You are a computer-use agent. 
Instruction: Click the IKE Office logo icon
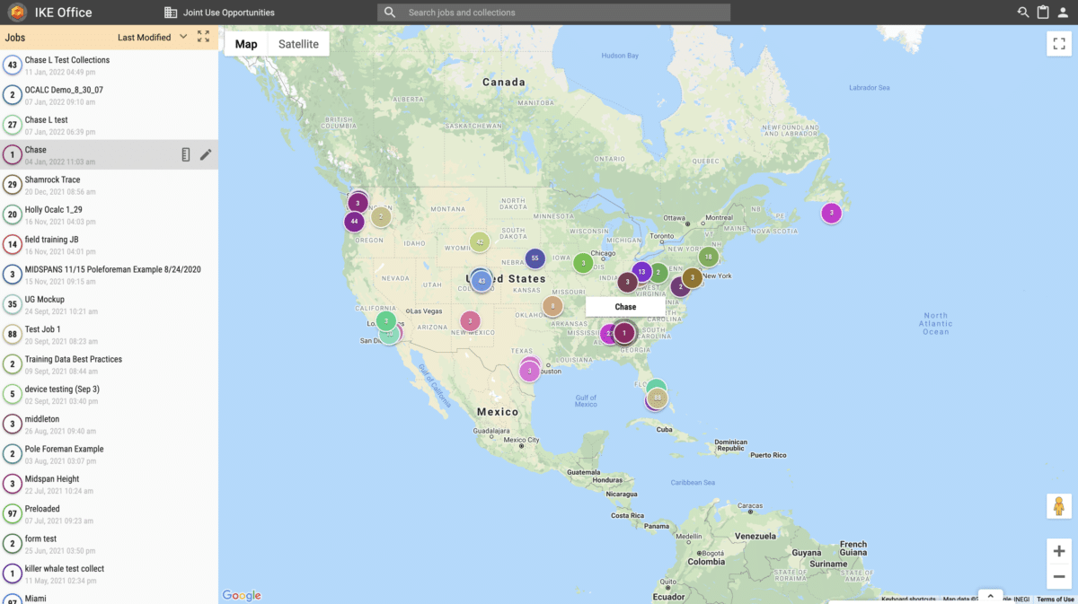pyautogui.click(x=17, y=13)
